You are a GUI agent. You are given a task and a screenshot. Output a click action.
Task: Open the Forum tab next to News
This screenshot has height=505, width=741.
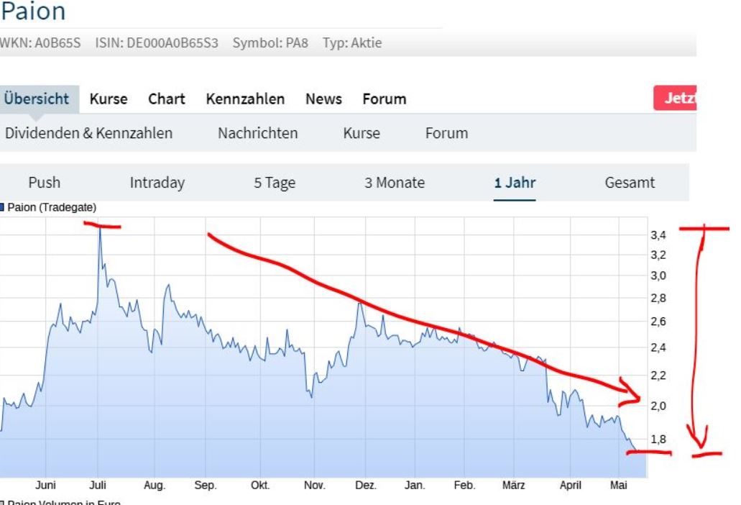384,99
